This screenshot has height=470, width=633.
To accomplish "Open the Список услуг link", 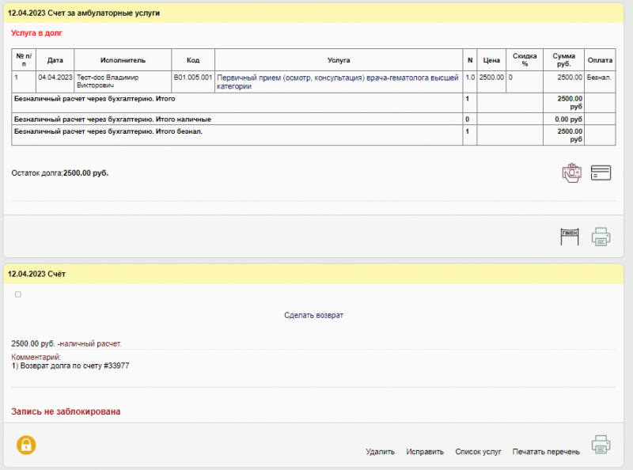I will 478,452.
